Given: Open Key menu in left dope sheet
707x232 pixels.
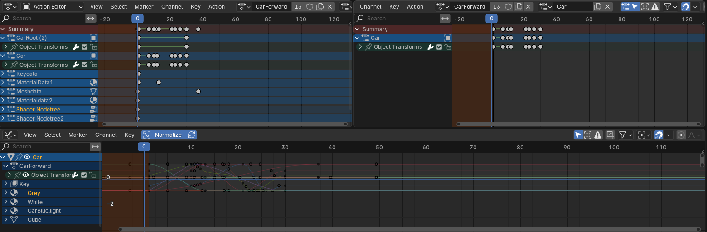Looking at the screenshot, I should tap(196, 7).
